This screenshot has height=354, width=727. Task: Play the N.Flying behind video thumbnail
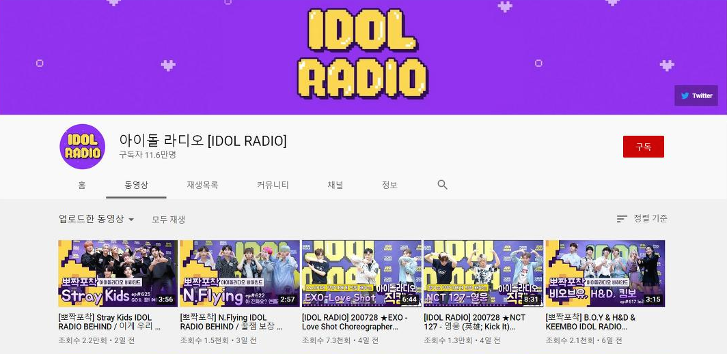coord(240,274)
